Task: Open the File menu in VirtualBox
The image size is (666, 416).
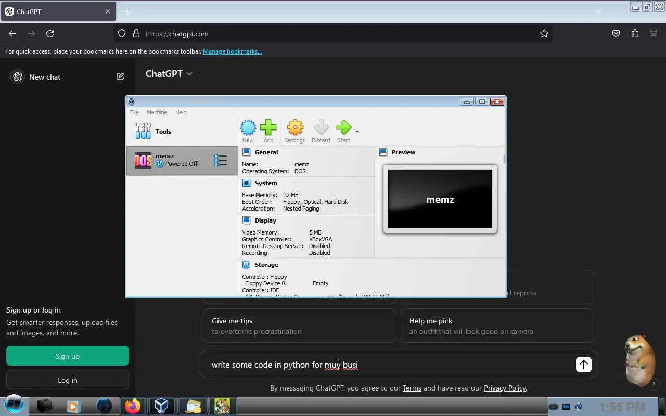Action: (x=134, y=112)
